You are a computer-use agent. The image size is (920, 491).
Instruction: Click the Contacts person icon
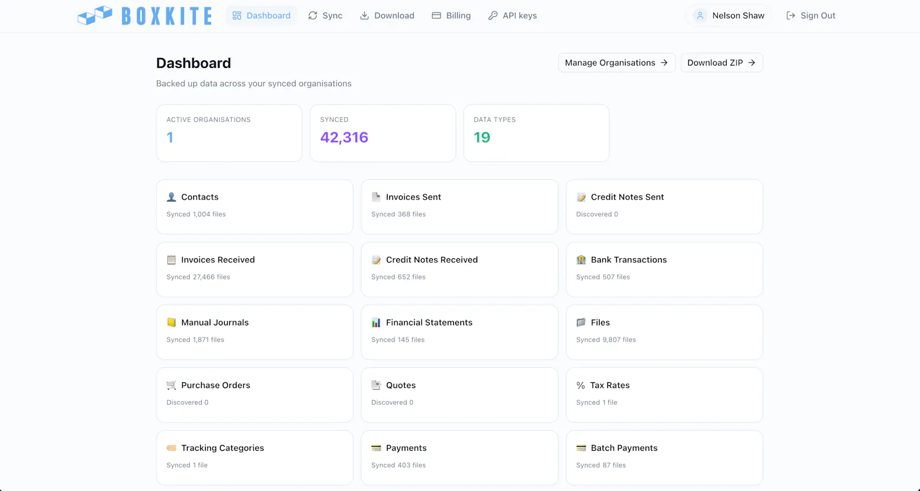pos(171,197)
